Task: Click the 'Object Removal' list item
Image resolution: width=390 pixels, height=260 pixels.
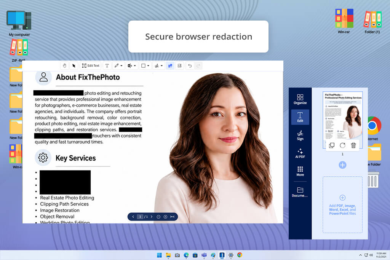Action: (x=57, y=217)
